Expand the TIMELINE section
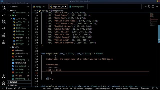Image resolution: width=160 pixels, height=90 pixels. tap(19, 85)
